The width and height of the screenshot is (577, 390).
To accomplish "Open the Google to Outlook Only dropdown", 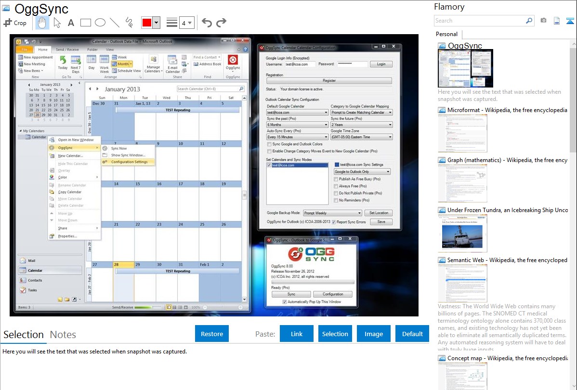I will click(x=362, y=172).
